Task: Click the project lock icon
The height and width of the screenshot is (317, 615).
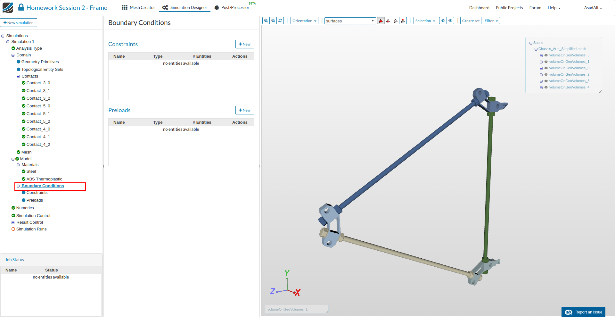Action: (x=21, y=7)
